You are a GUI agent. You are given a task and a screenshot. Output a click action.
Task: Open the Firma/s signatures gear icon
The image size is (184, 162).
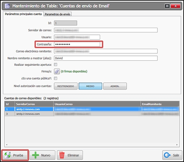coord(57,71)
